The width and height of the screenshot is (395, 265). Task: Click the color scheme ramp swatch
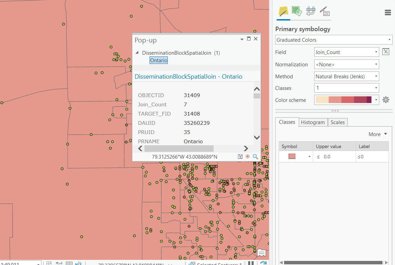(x=343, y=100)
